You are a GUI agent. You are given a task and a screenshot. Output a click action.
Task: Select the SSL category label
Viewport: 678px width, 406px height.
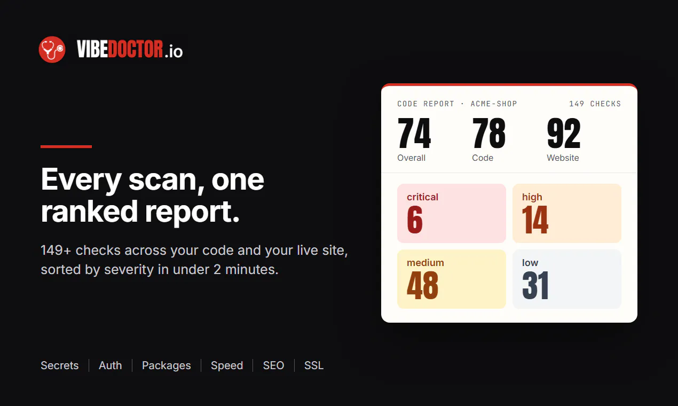pyautogui.click(x=314, y=365)
